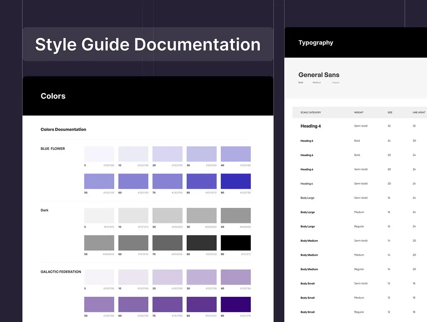Click the Medium weight label under General Sans
This screenshot has width=427, height=322.
(317, 83)
